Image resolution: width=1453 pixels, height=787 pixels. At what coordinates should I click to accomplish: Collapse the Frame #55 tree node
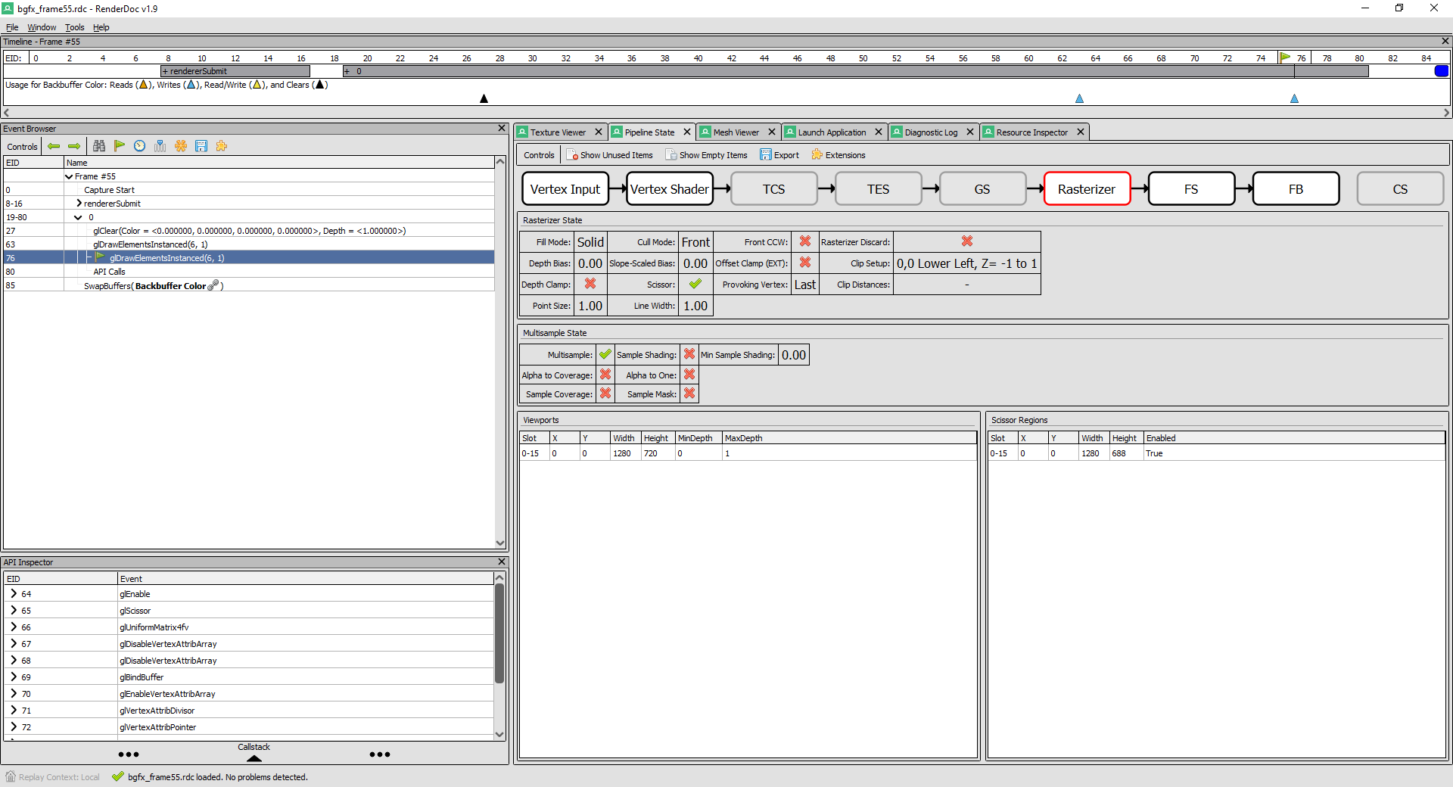pos(68,176)
